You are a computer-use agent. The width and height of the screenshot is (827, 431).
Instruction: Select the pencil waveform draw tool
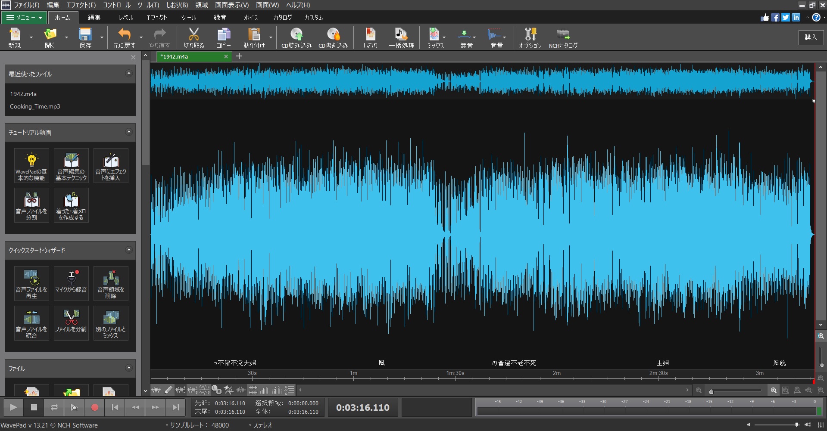point(169,390)
